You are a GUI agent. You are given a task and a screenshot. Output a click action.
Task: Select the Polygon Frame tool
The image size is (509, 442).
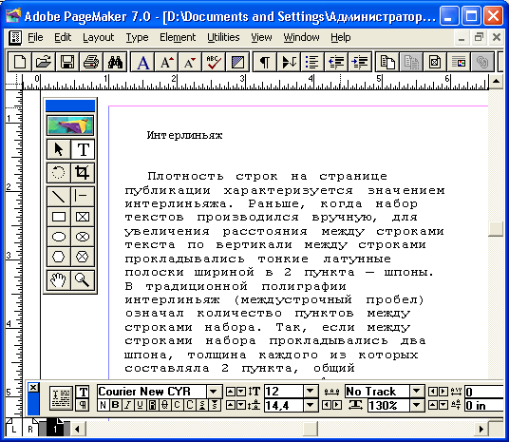pyautogui.click(x=83, y=257)
